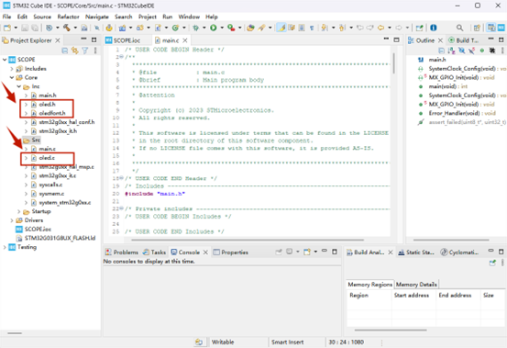This screenshot has width=507, height=348.
Task: Expand the Includes folder
Action: click(12, 69)
